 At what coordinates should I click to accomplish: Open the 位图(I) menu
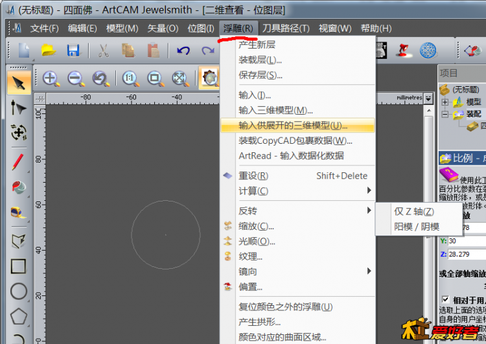pyautogui.click(x=200, y=29)
